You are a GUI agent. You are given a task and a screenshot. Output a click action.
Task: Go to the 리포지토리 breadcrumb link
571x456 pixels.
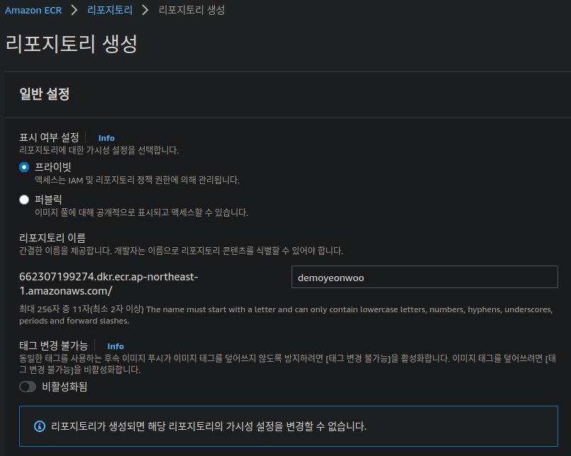pyautogui.click(x=110, y=10)
